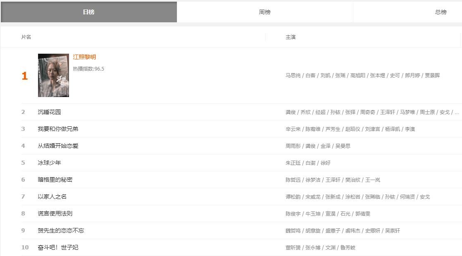Click the 以家人之名 title link
Viewport: 462px width, 256px height.
tap(52, 197)
